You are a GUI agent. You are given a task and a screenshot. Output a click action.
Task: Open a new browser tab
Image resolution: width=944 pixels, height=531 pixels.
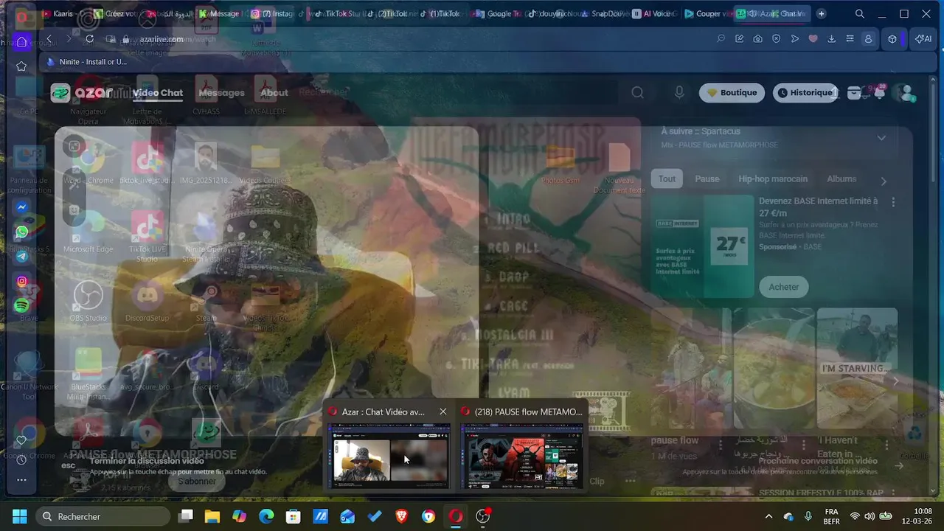click(822, 13)
